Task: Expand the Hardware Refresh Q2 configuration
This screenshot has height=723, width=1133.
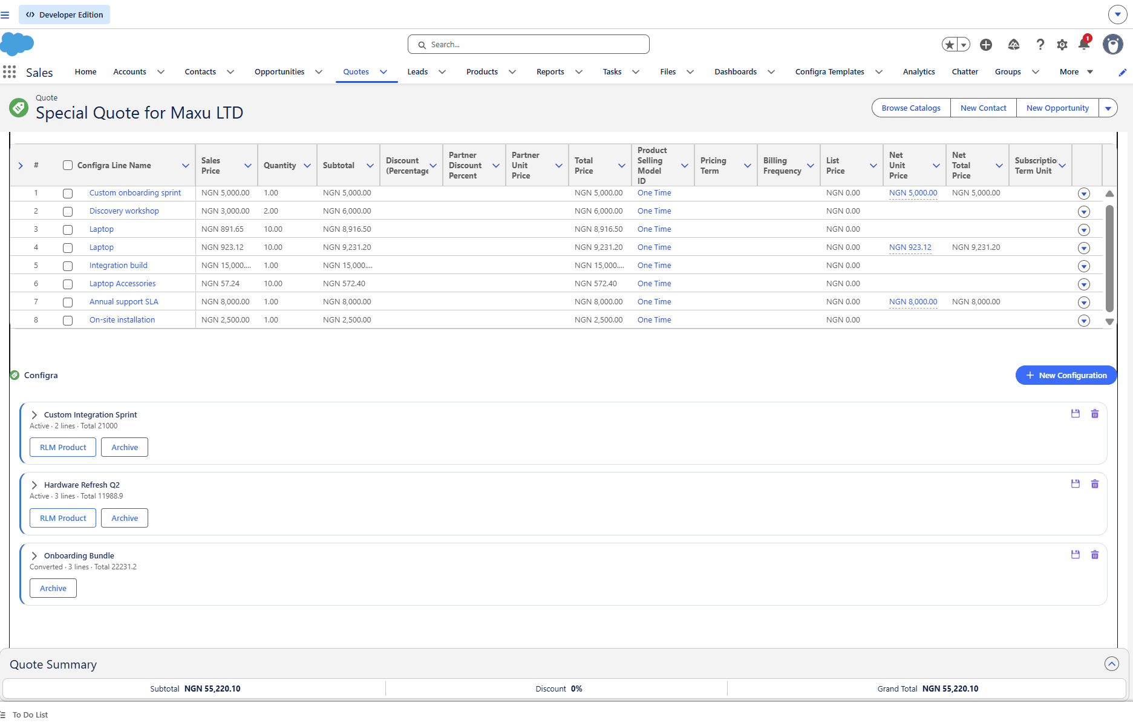Action: [34, 485]
